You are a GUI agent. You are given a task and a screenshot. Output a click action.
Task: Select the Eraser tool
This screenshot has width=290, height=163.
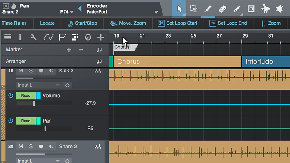(x=223, y=9)
